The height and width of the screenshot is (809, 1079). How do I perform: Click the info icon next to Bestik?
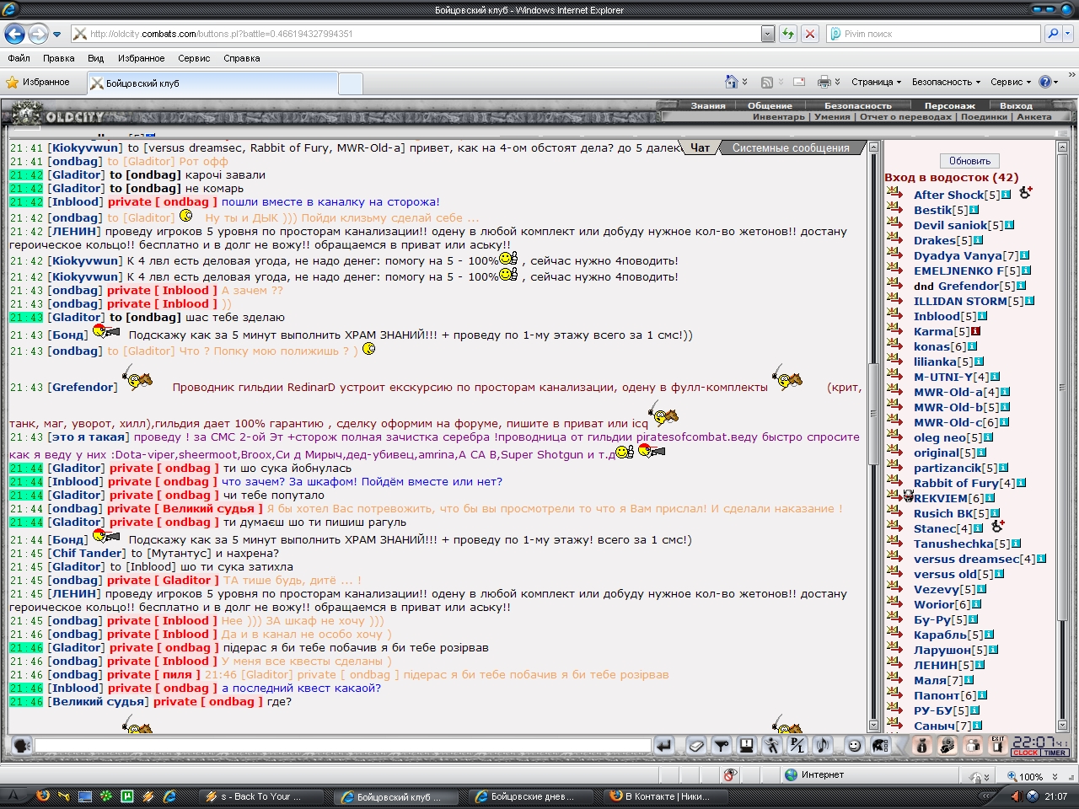(x=974, y=210)
